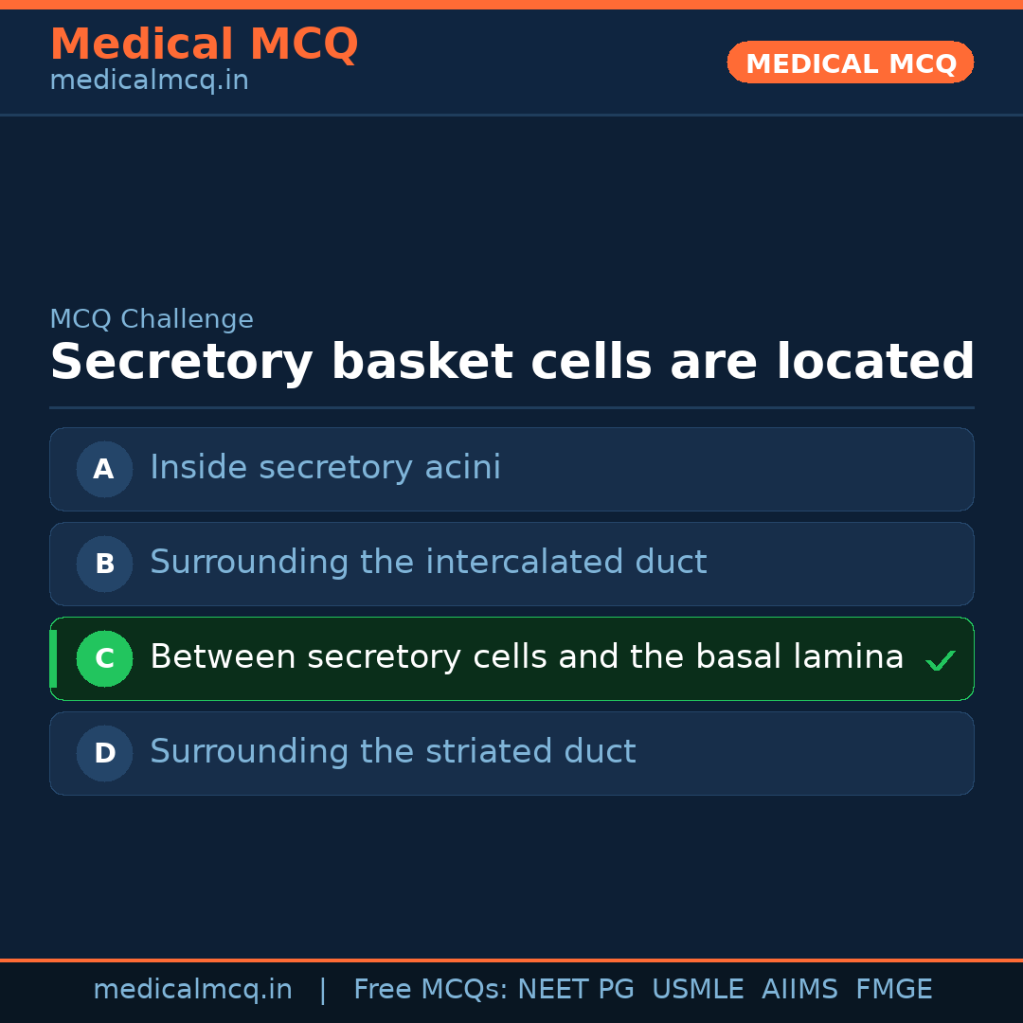Click AIIMS in the footer

[799, 990]
